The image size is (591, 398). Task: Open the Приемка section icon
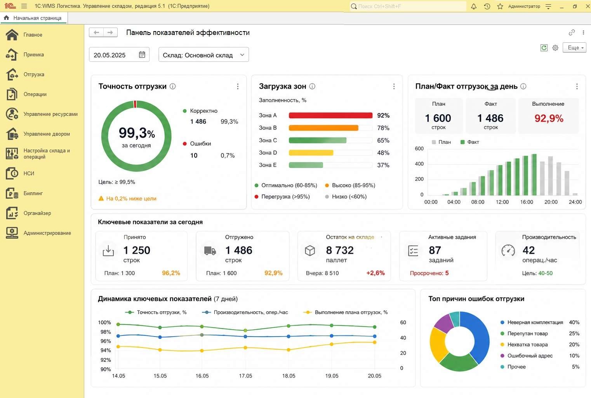click(12, 55)
